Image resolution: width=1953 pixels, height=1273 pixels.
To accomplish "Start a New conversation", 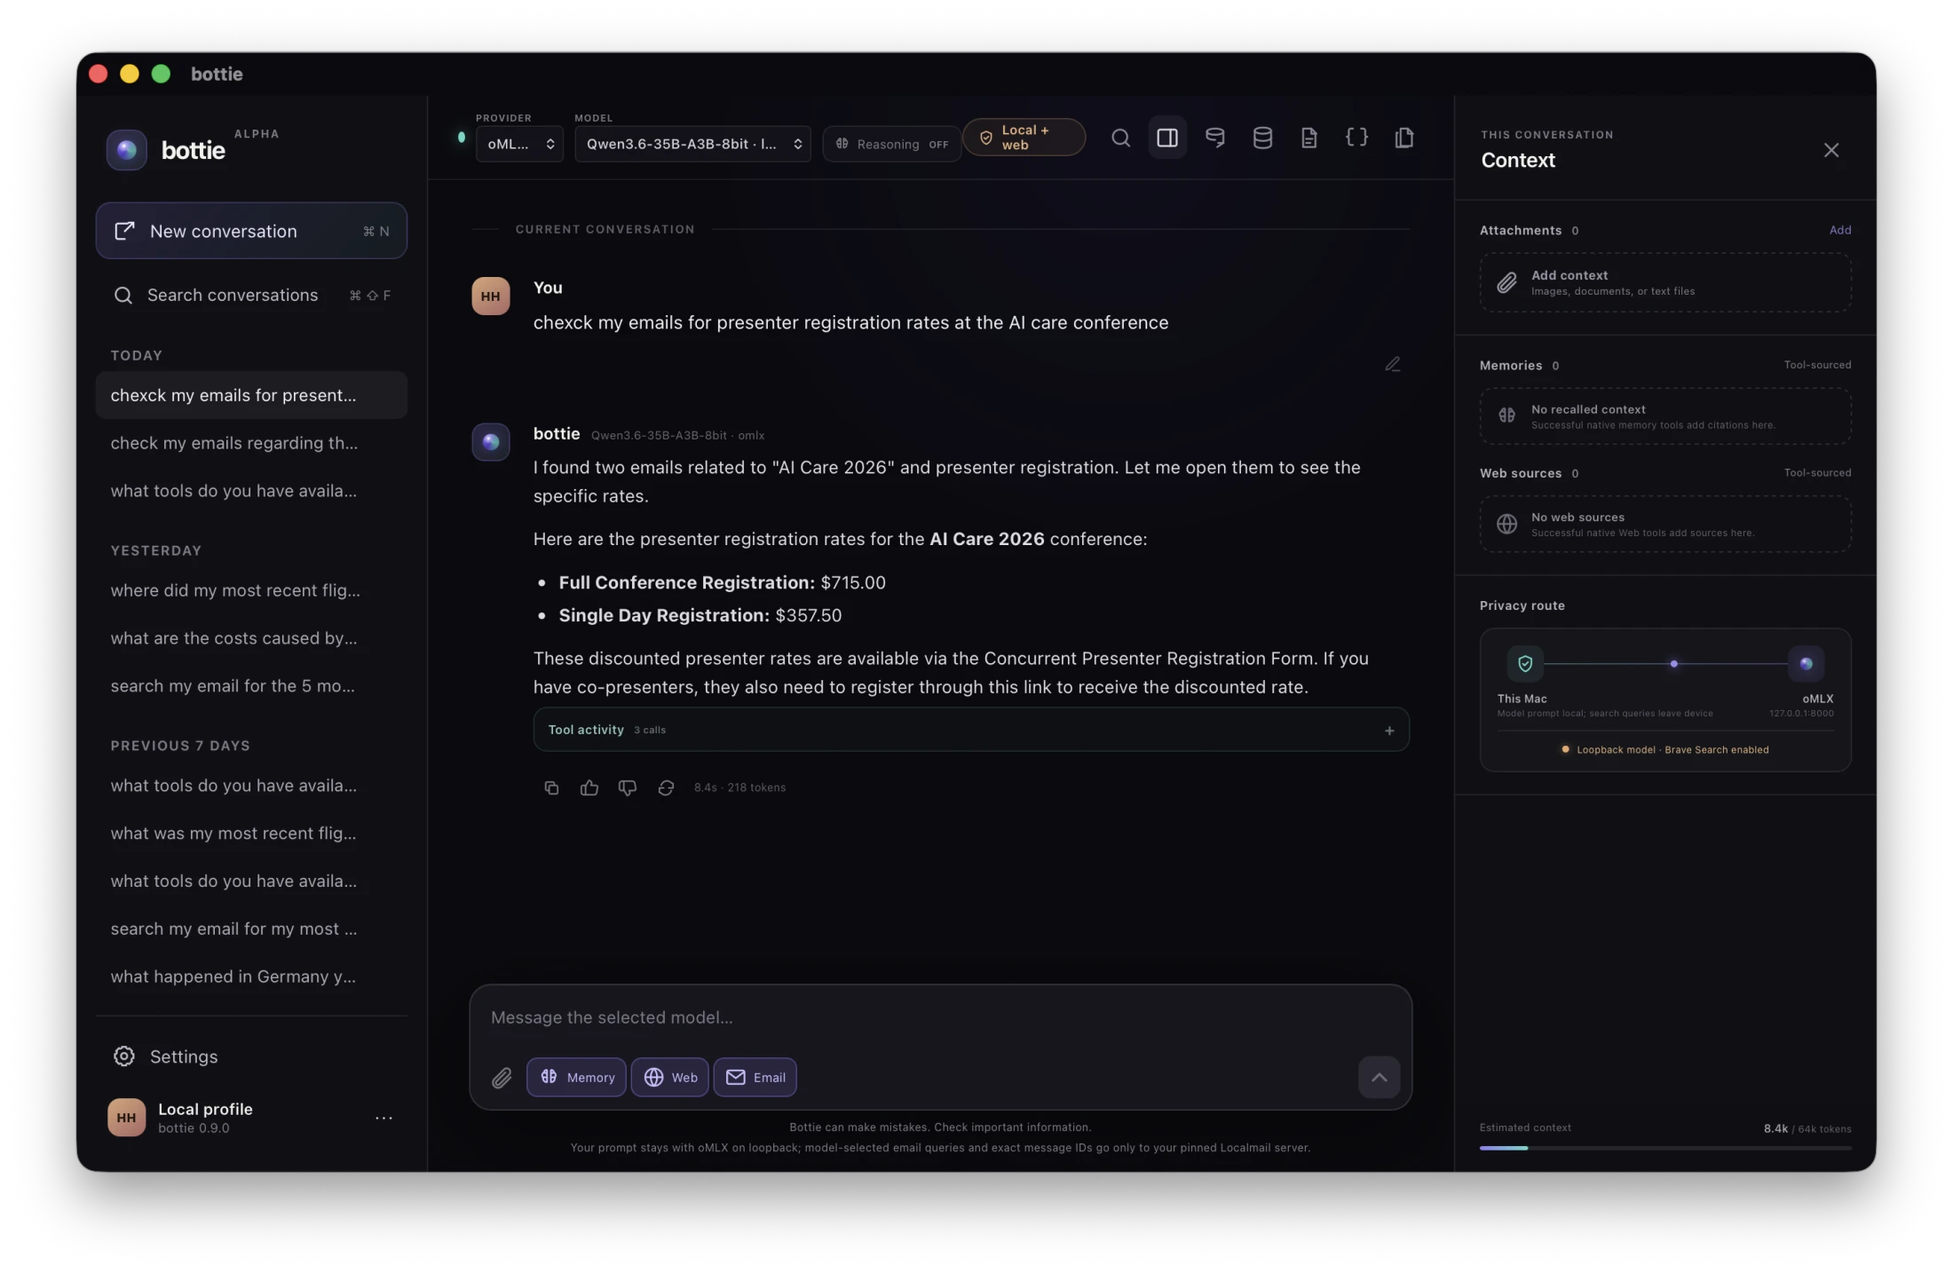I will tap(251, 231).
